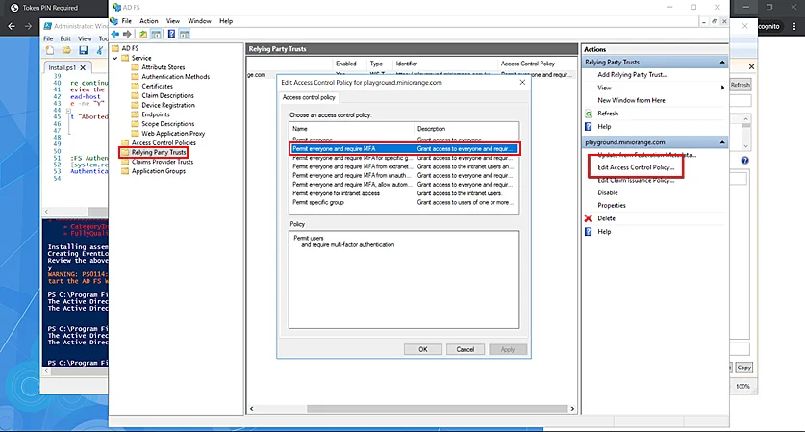Open the Action menu
Image resolution: width=805 pixels, height=432 pixels.
(148, 20)
